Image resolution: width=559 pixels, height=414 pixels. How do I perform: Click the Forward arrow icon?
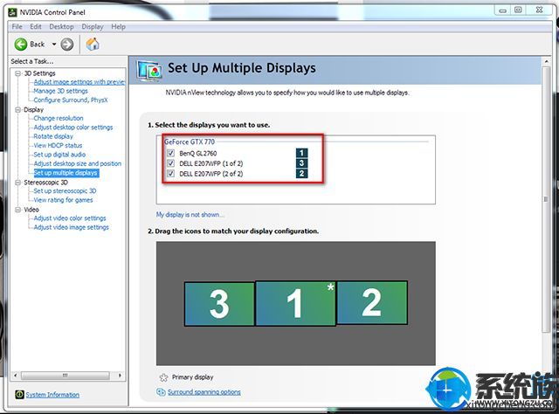pos(67,45)
